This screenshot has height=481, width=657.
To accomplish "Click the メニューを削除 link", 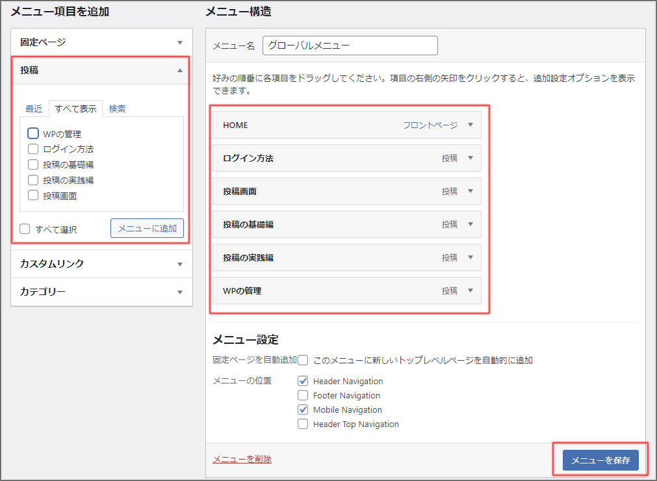I will (x=242, y=459).
